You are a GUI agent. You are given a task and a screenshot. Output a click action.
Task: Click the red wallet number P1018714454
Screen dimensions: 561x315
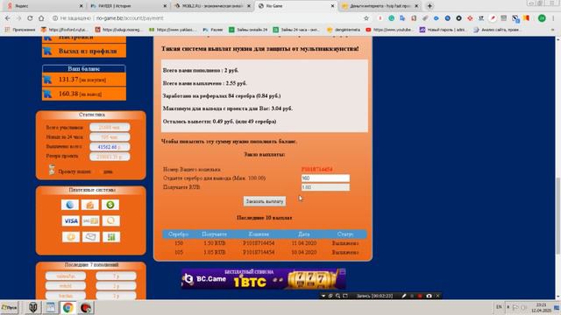[x=317, y=169]
